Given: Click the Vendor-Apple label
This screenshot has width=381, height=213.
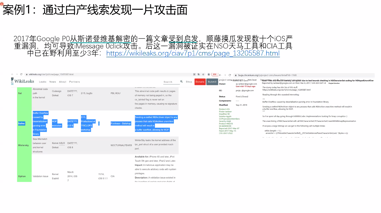Looking at the screenshot, I should point(225,116).
